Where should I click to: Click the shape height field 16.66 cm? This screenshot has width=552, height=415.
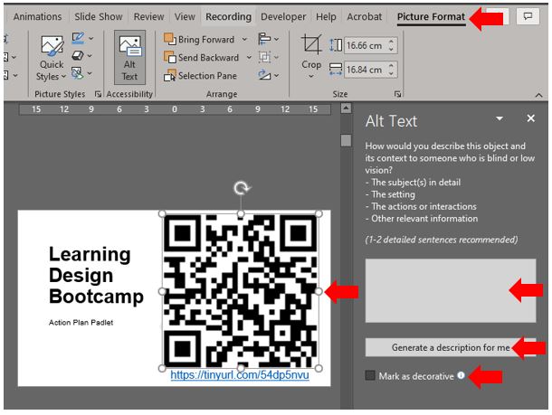coord(366,45)
